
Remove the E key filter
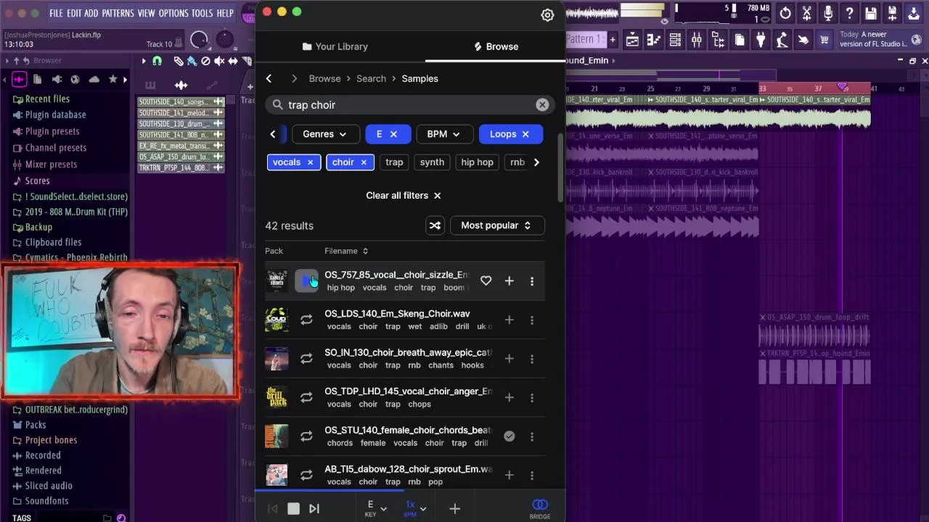click(x=393, y=134)
